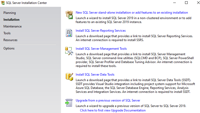Open the Options section
This screenshot has height=113, width=200.
pos(9,48)
